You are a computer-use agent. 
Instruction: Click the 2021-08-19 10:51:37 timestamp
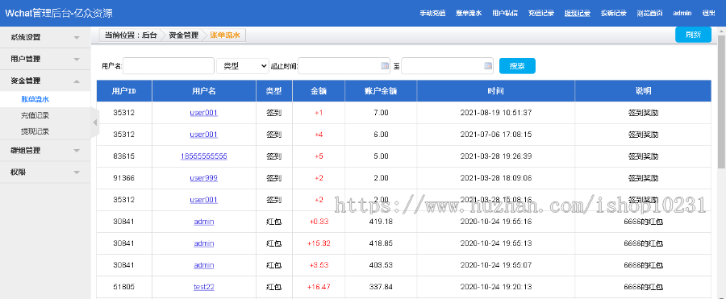(x=496, y=113)
